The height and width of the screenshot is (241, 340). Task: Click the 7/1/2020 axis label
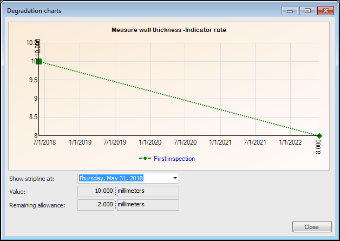click(x=185, y=142)
